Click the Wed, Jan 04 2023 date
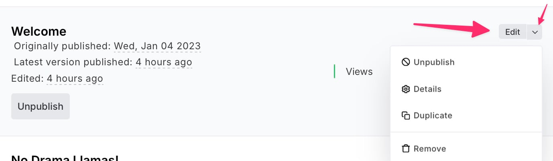 pos(157,46)
